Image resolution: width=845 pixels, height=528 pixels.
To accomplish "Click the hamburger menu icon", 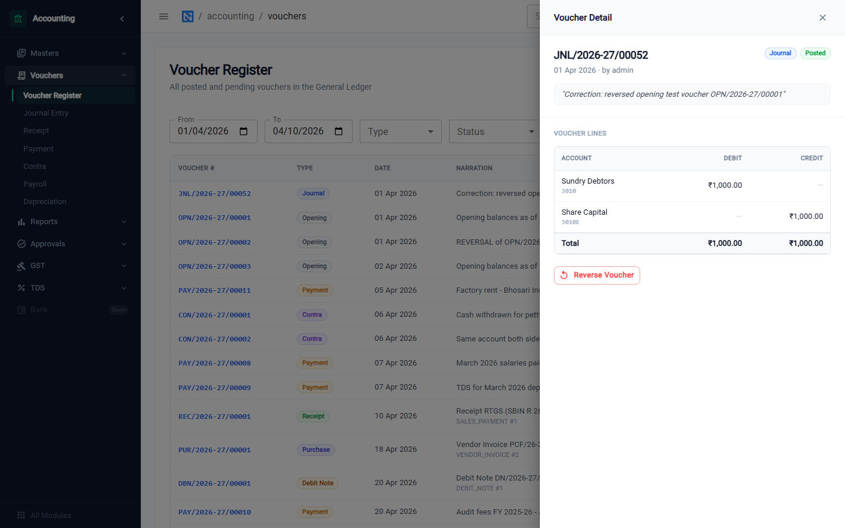I will [x=164, y=16].
